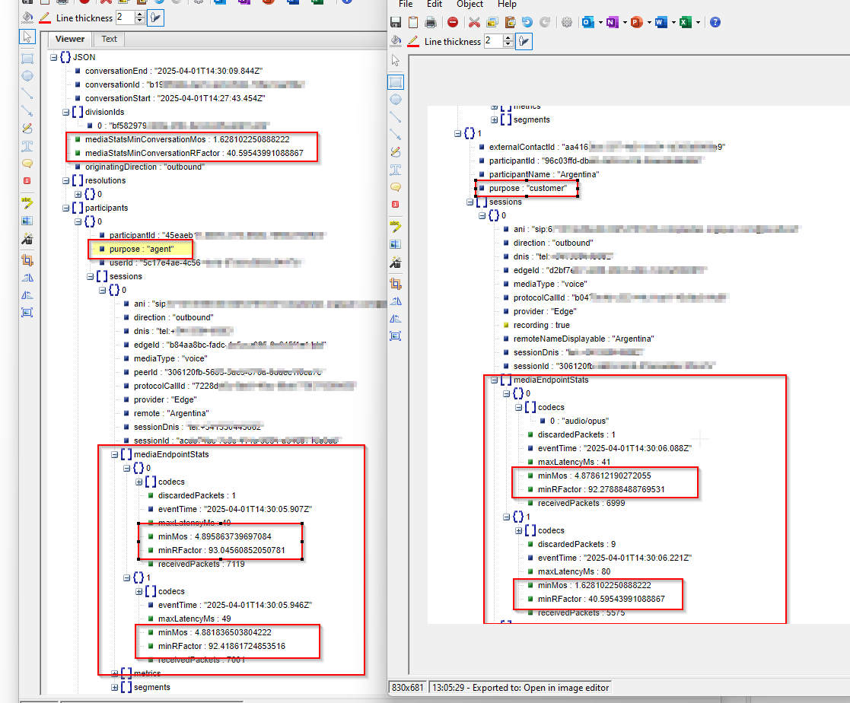Open OneNote export dropdown arrow
Image resolution: width=850 pixels, height=703 pixels.
[x=625, y=23]
